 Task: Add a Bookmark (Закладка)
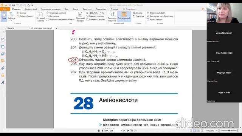[x=138, y=16]
